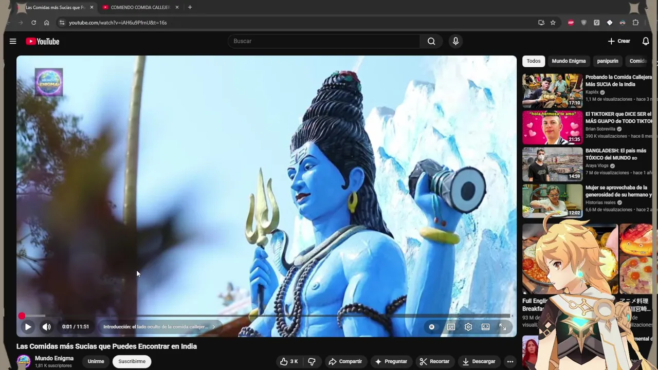
Task: Go back in browser history
Action: [8, 23]
